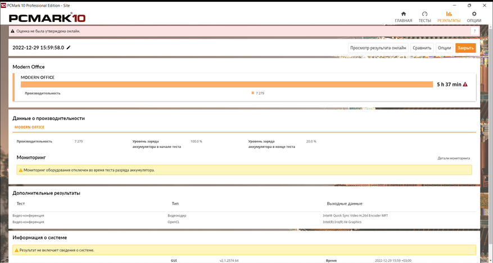Viewport: 493px width, 263px height.
Task: Click the Производительность label in Modern Office card
Action: (43, 94)
